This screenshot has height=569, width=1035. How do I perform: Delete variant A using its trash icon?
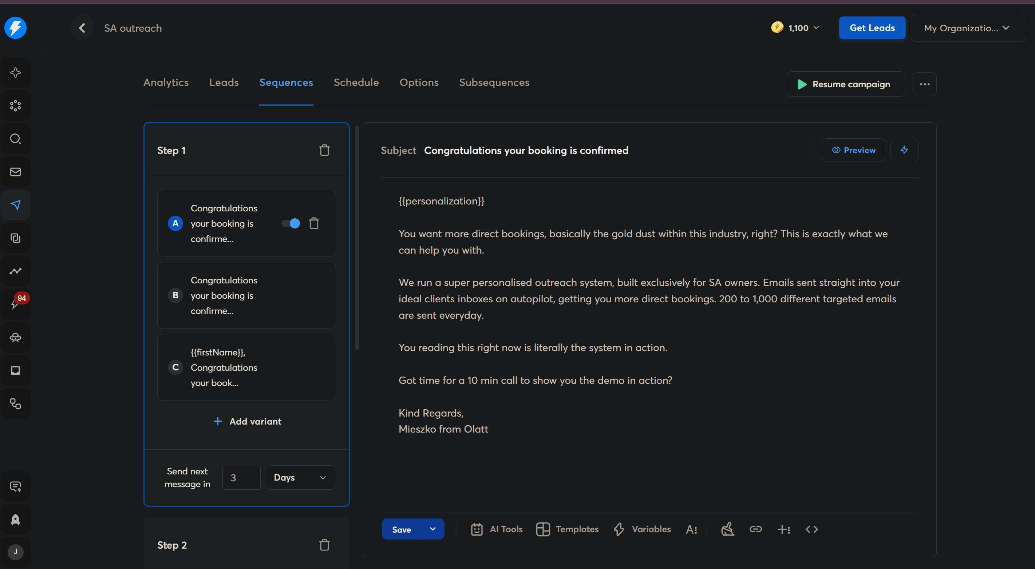[314, 223]
